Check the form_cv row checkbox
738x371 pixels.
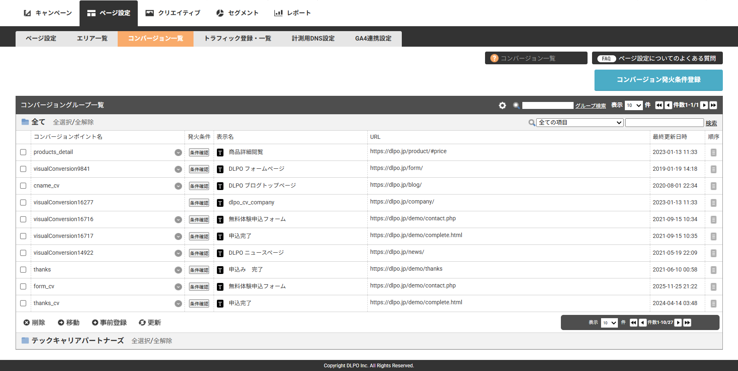click(23, 286)
